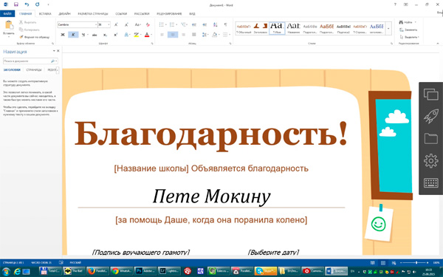This screenshot has height=277, width=443.
Task: Toggle italic formatting (К) button
Action: pos(73,35)
